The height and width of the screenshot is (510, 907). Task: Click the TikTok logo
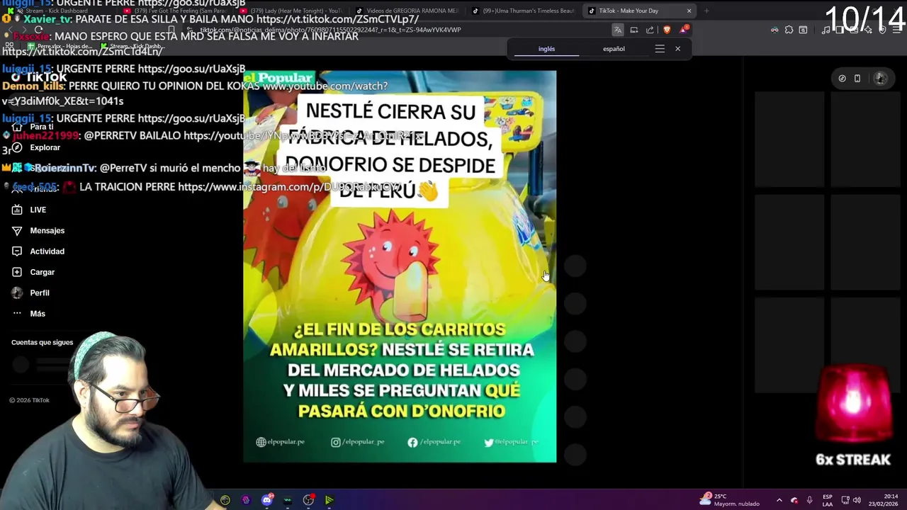(39, 76)
